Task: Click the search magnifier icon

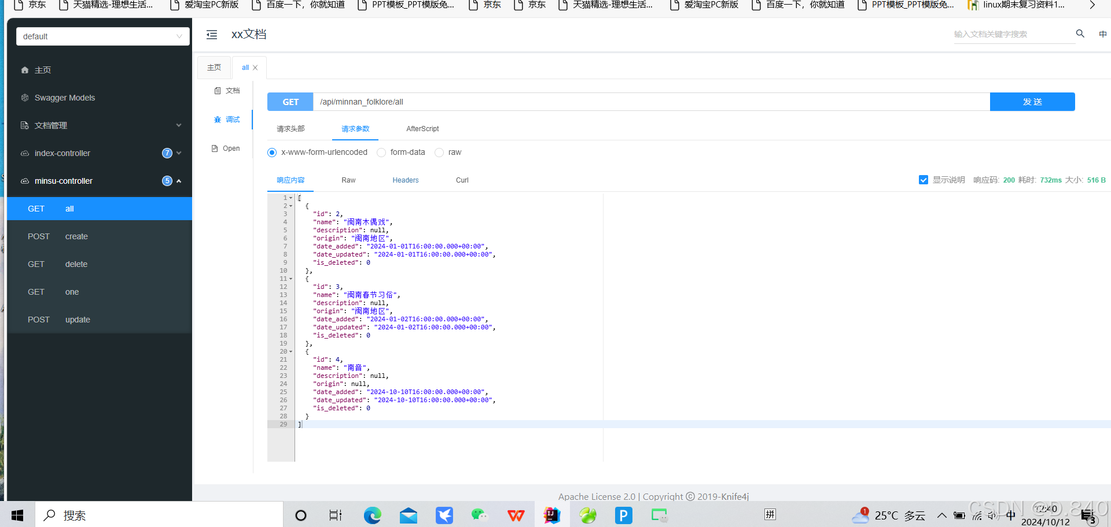Action: coord(1080,34)
